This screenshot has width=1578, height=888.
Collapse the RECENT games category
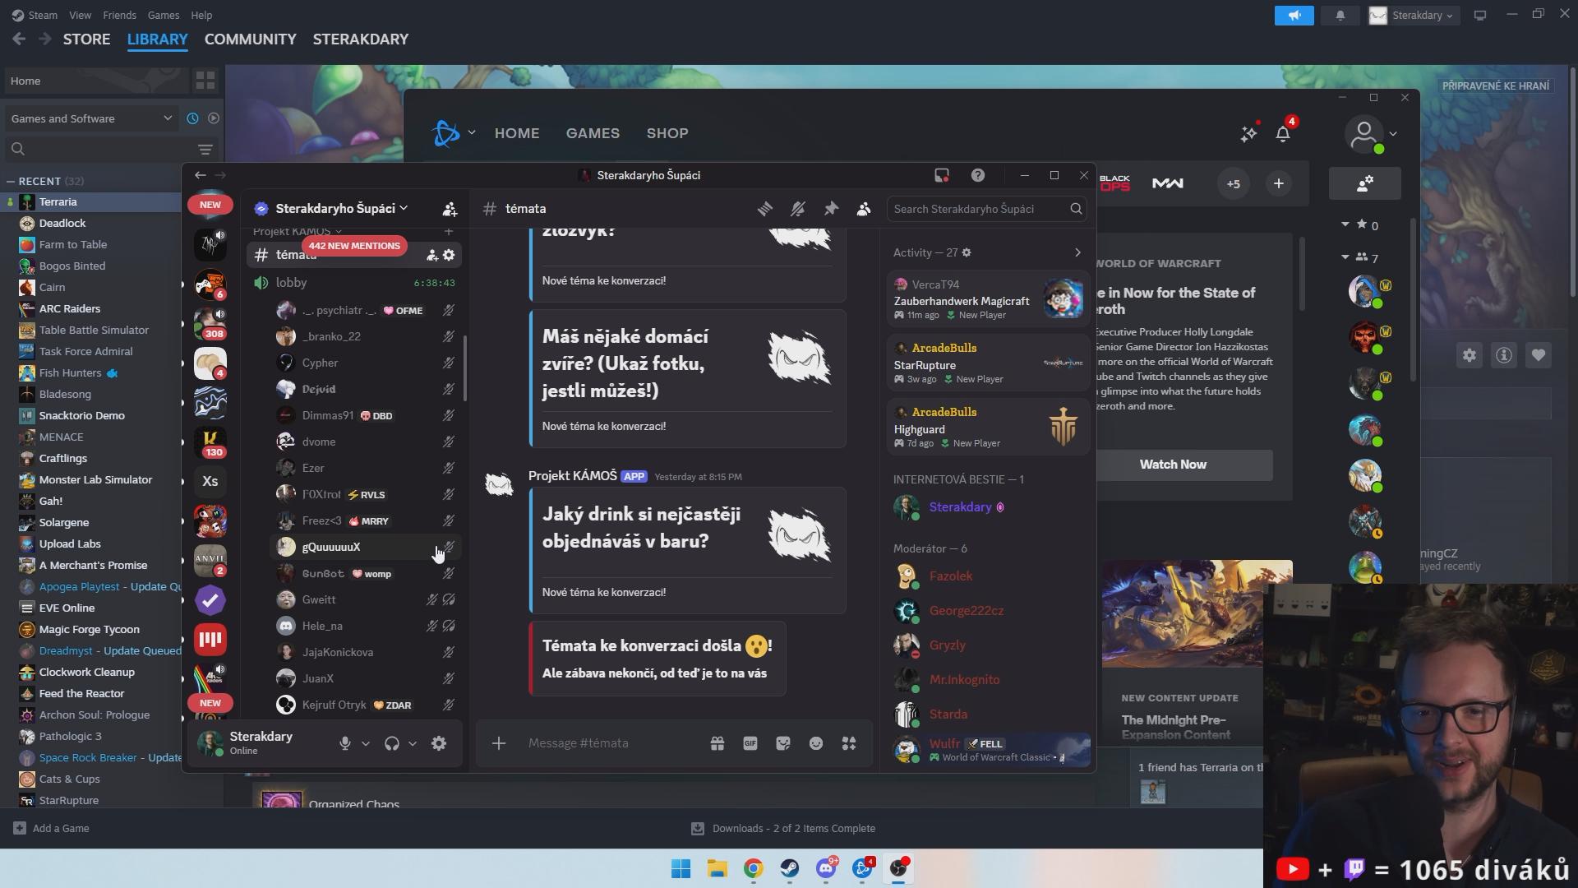pyautogui.click(x=12, y=181)
